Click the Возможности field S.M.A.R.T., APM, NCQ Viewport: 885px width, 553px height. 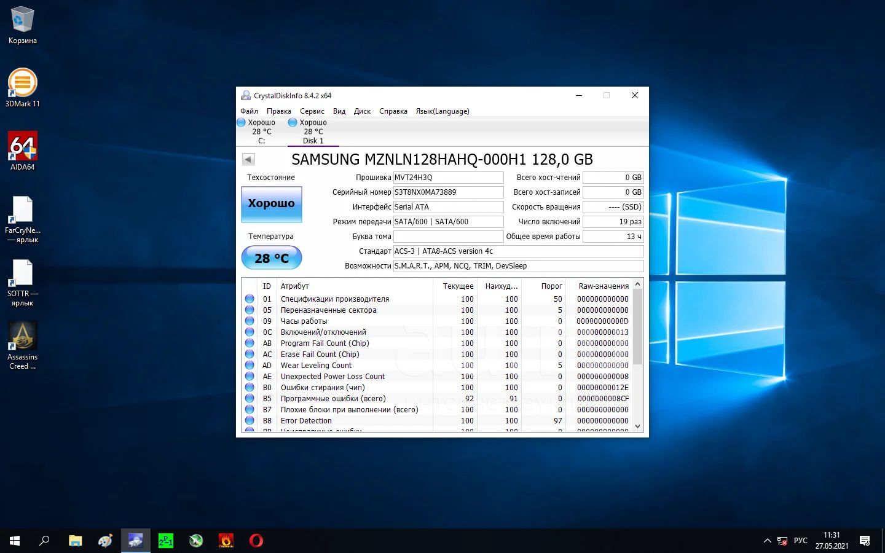pos(519,266)
